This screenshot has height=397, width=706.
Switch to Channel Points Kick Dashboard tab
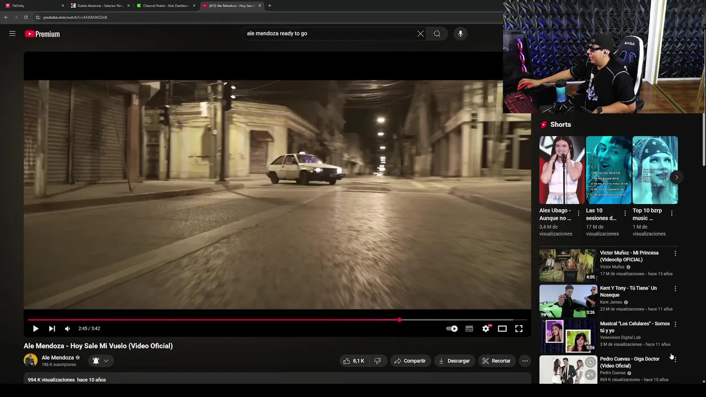pos(166,6)
